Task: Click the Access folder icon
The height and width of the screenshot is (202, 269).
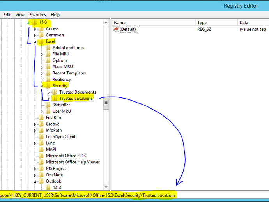Action: coord(41,28)
